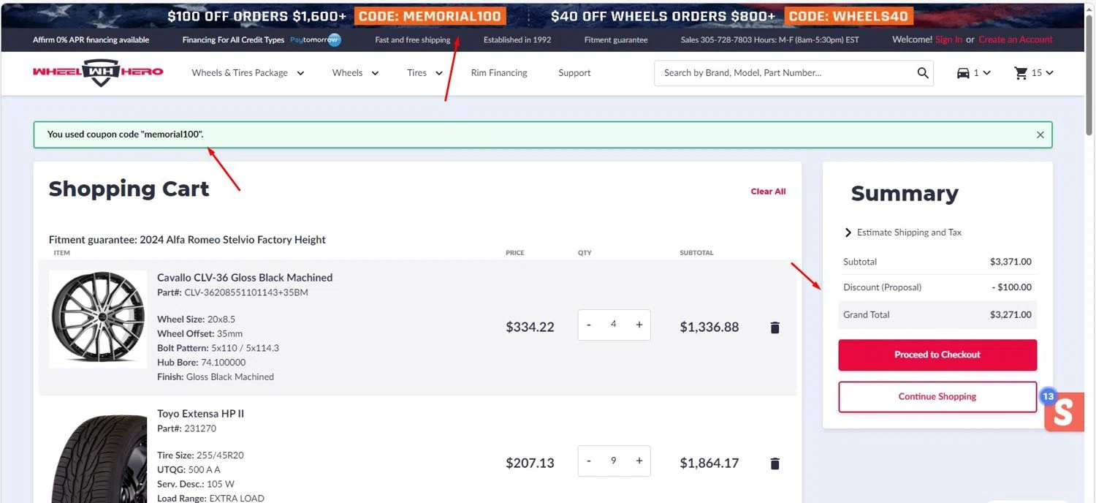Click the $1,864.17 item subtotal
The width and height of the screenshot is (1096, 503).
pyautogui.click(x=709, y=464)
